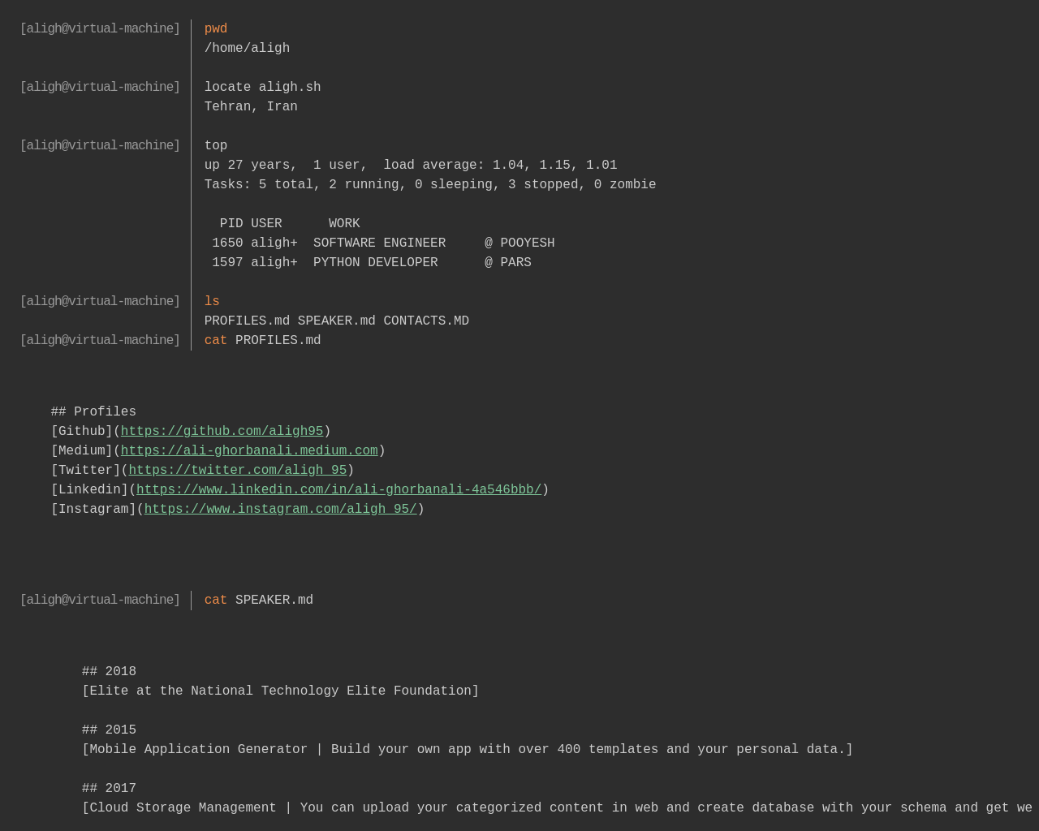Click the 'locate aligh.sh' command
This screenshot has height=831, width=1039.
pos(263,88)
